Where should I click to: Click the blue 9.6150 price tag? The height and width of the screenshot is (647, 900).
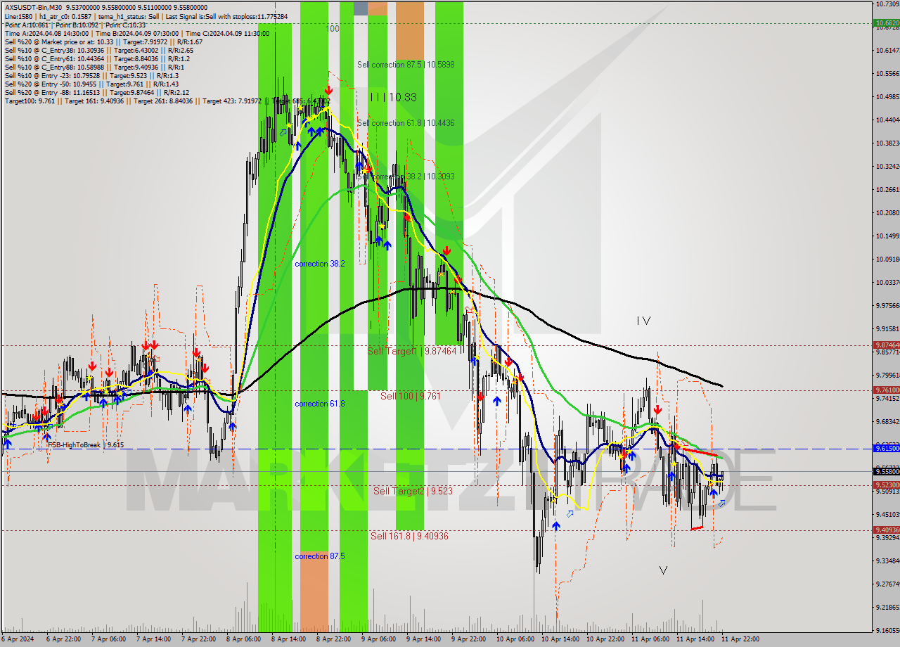coord(886,448)
